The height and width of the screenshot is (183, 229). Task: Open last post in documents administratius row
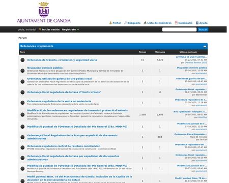[191, 134]
